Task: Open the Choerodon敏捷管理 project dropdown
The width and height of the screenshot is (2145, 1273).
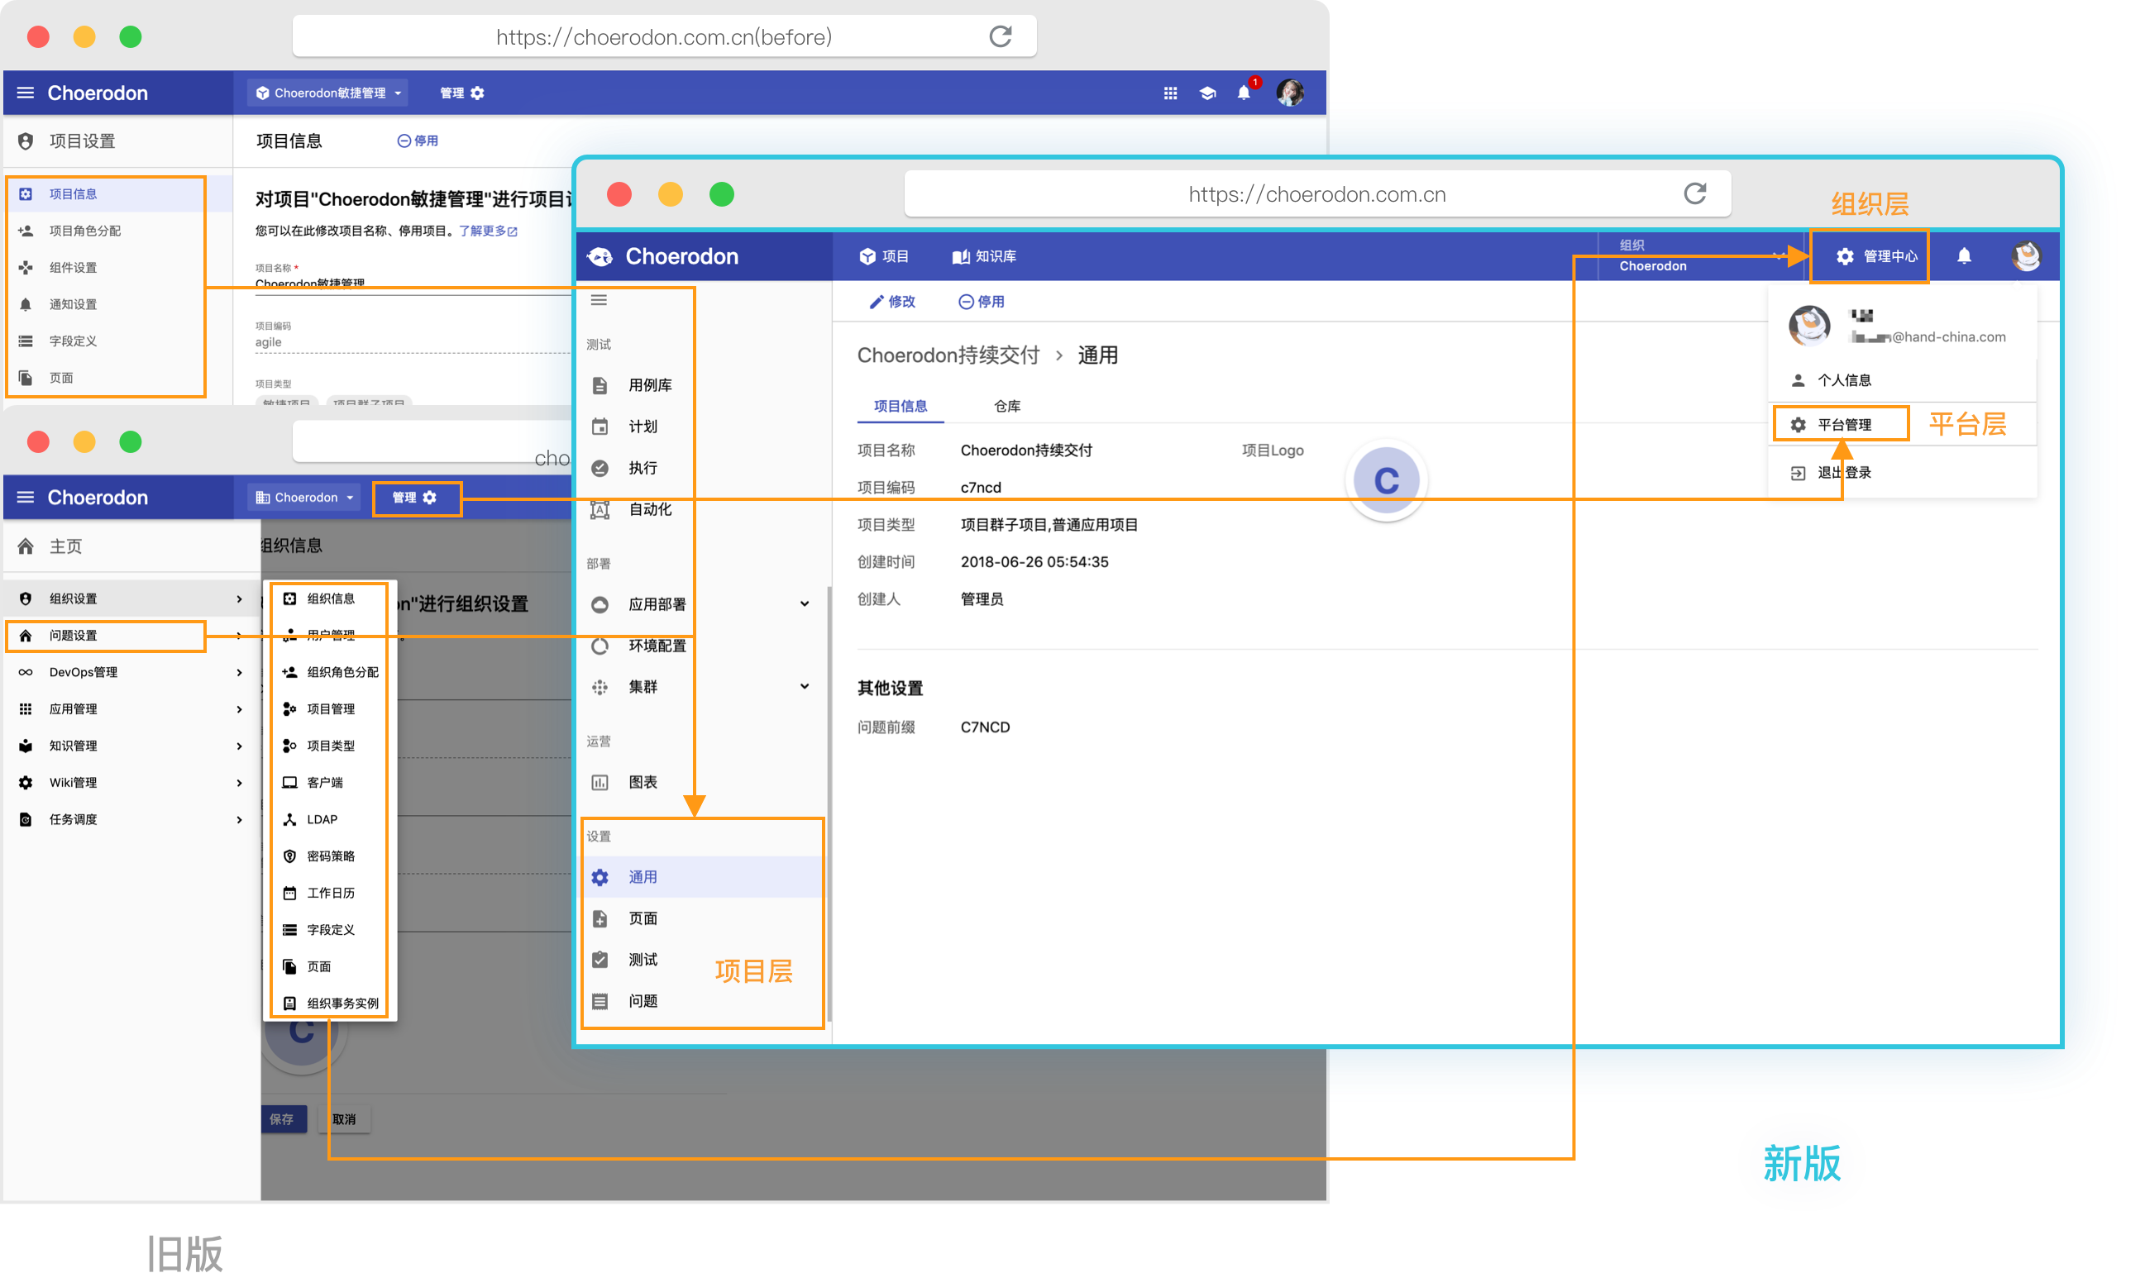Action: (328, 93)
